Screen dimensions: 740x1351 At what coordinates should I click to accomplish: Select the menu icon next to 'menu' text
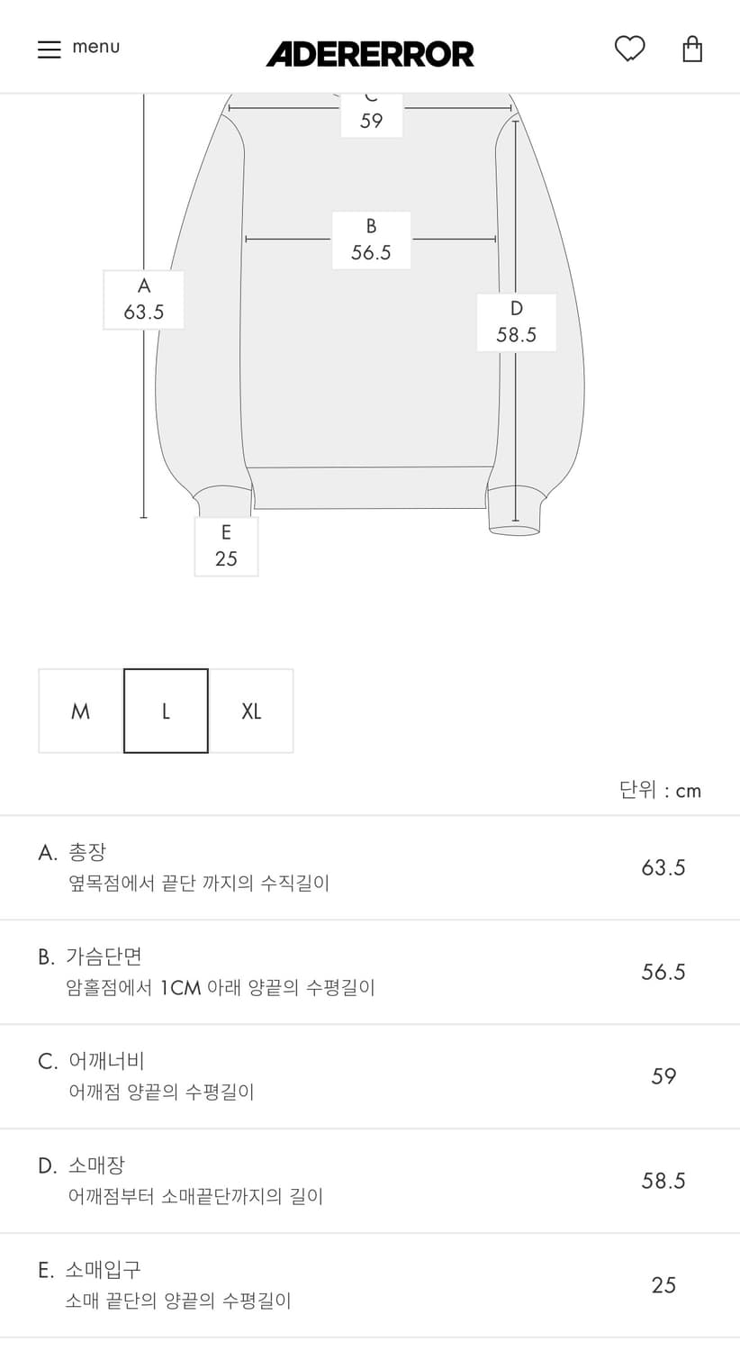50,48
